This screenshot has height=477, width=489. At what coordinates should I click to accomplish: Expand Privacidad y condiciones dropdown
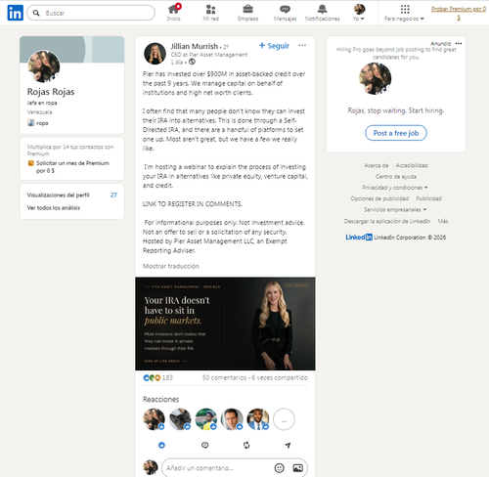click(395, 188)
